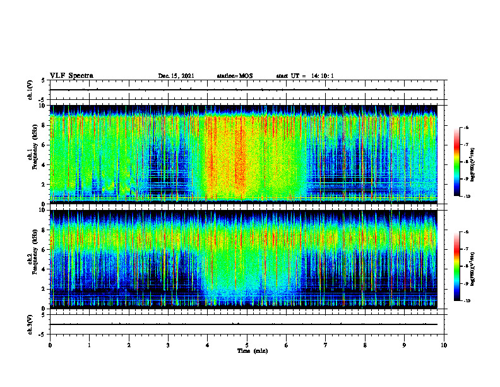Click the "5" voltage tick of ch.1 waveform
Viewport: 500px width, 387px height.
44,81
